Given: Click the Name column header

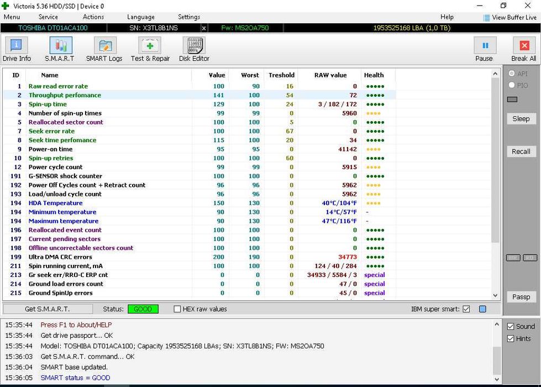Looking at the screenshot, I should tap(50, 75).
